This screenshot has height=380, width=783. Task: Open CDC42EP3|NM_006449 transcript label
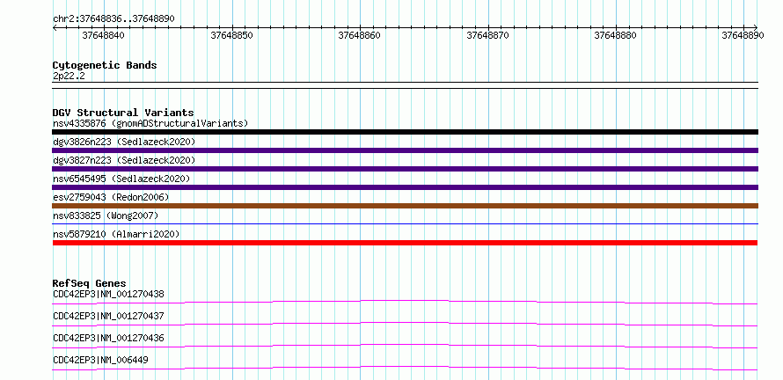100,360
